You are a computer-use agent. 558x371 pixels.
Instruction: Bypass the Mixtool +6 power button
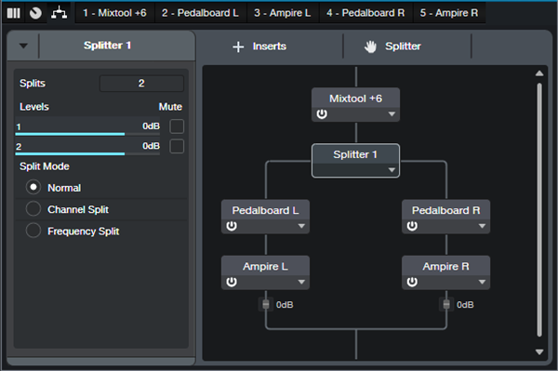pyautogui.click(x=322, y=114)
